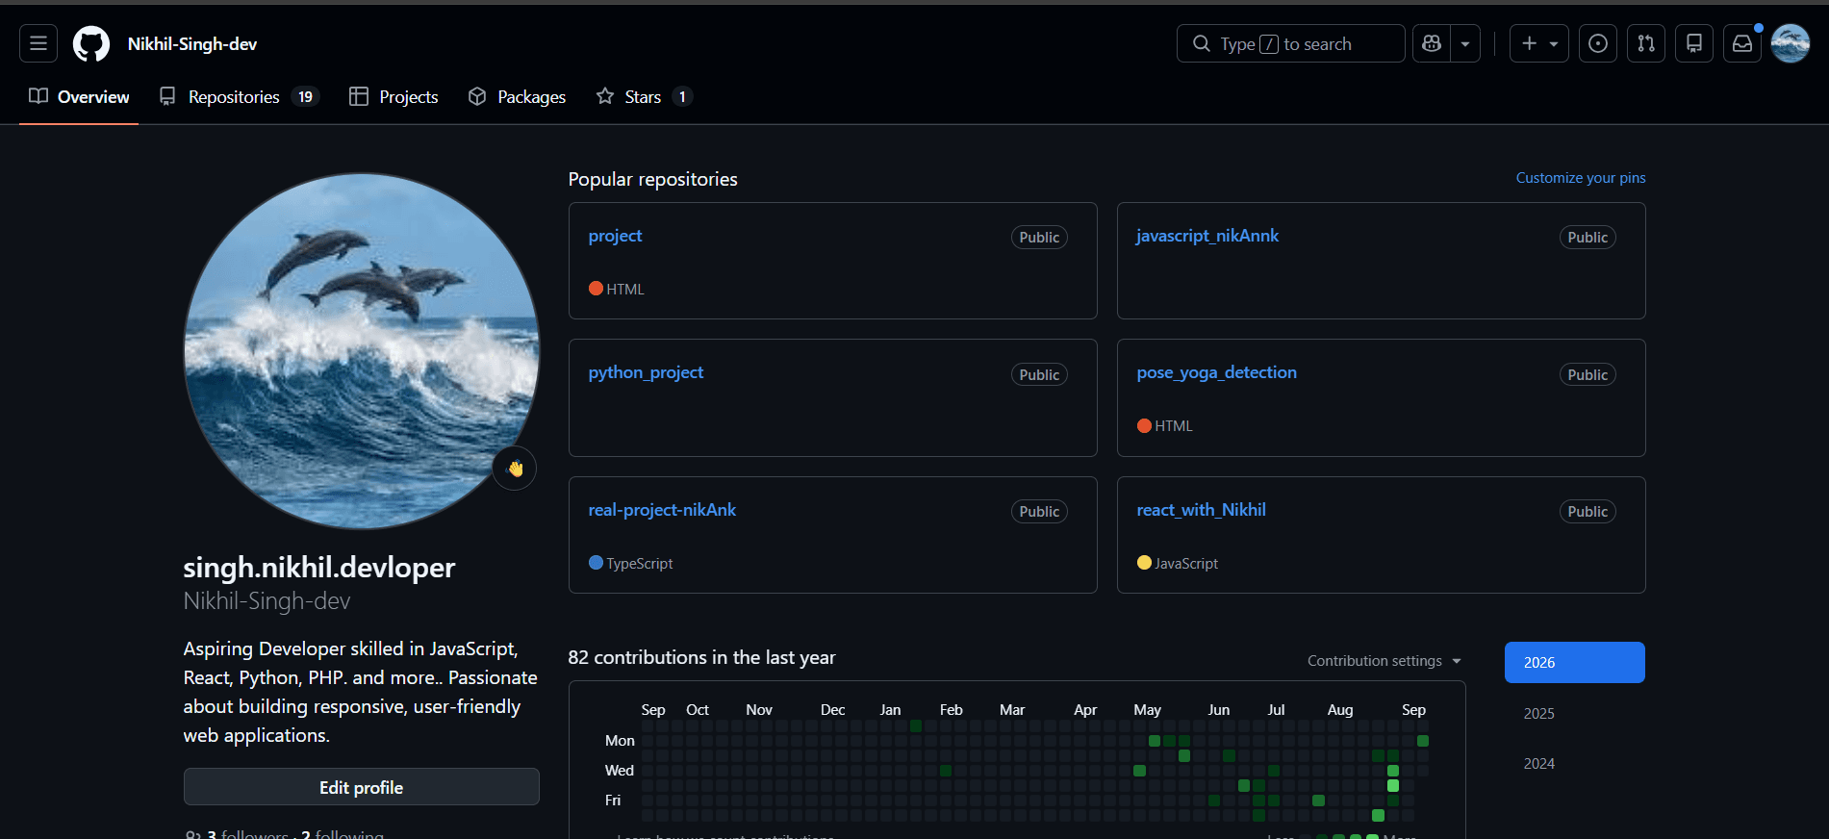Open the react_with_Nikhil repository
The height and width of the screenshot is (839, 1829).
[1201, 510]
